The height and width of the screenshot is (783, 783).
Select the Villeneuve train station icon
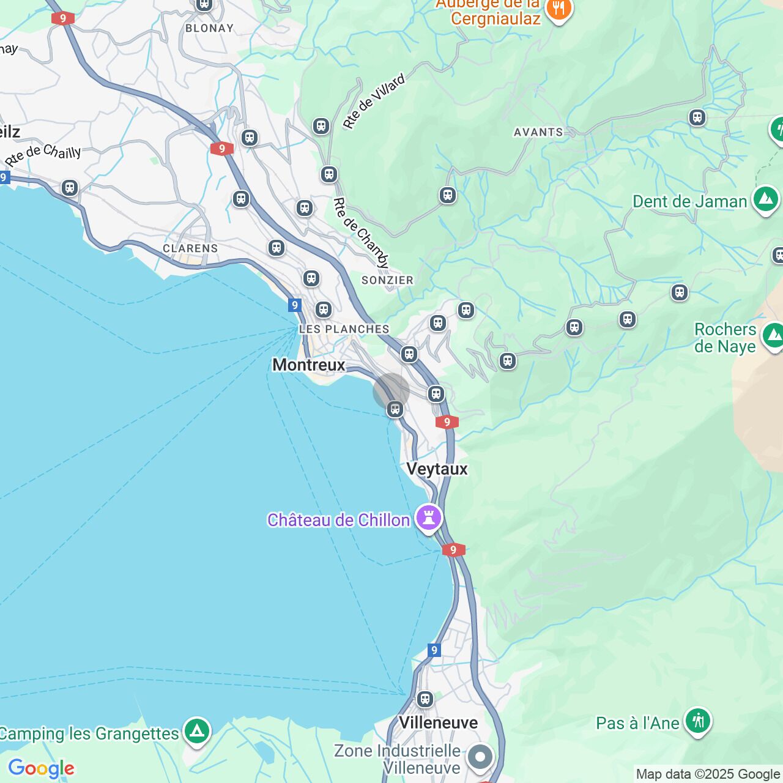click(x=425, y=699)
